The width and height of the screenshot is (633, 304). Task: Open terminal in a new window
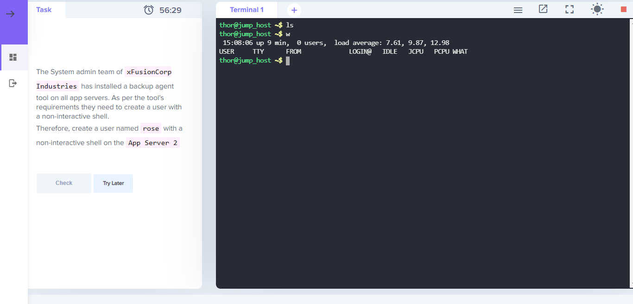(x=543, y=9)
